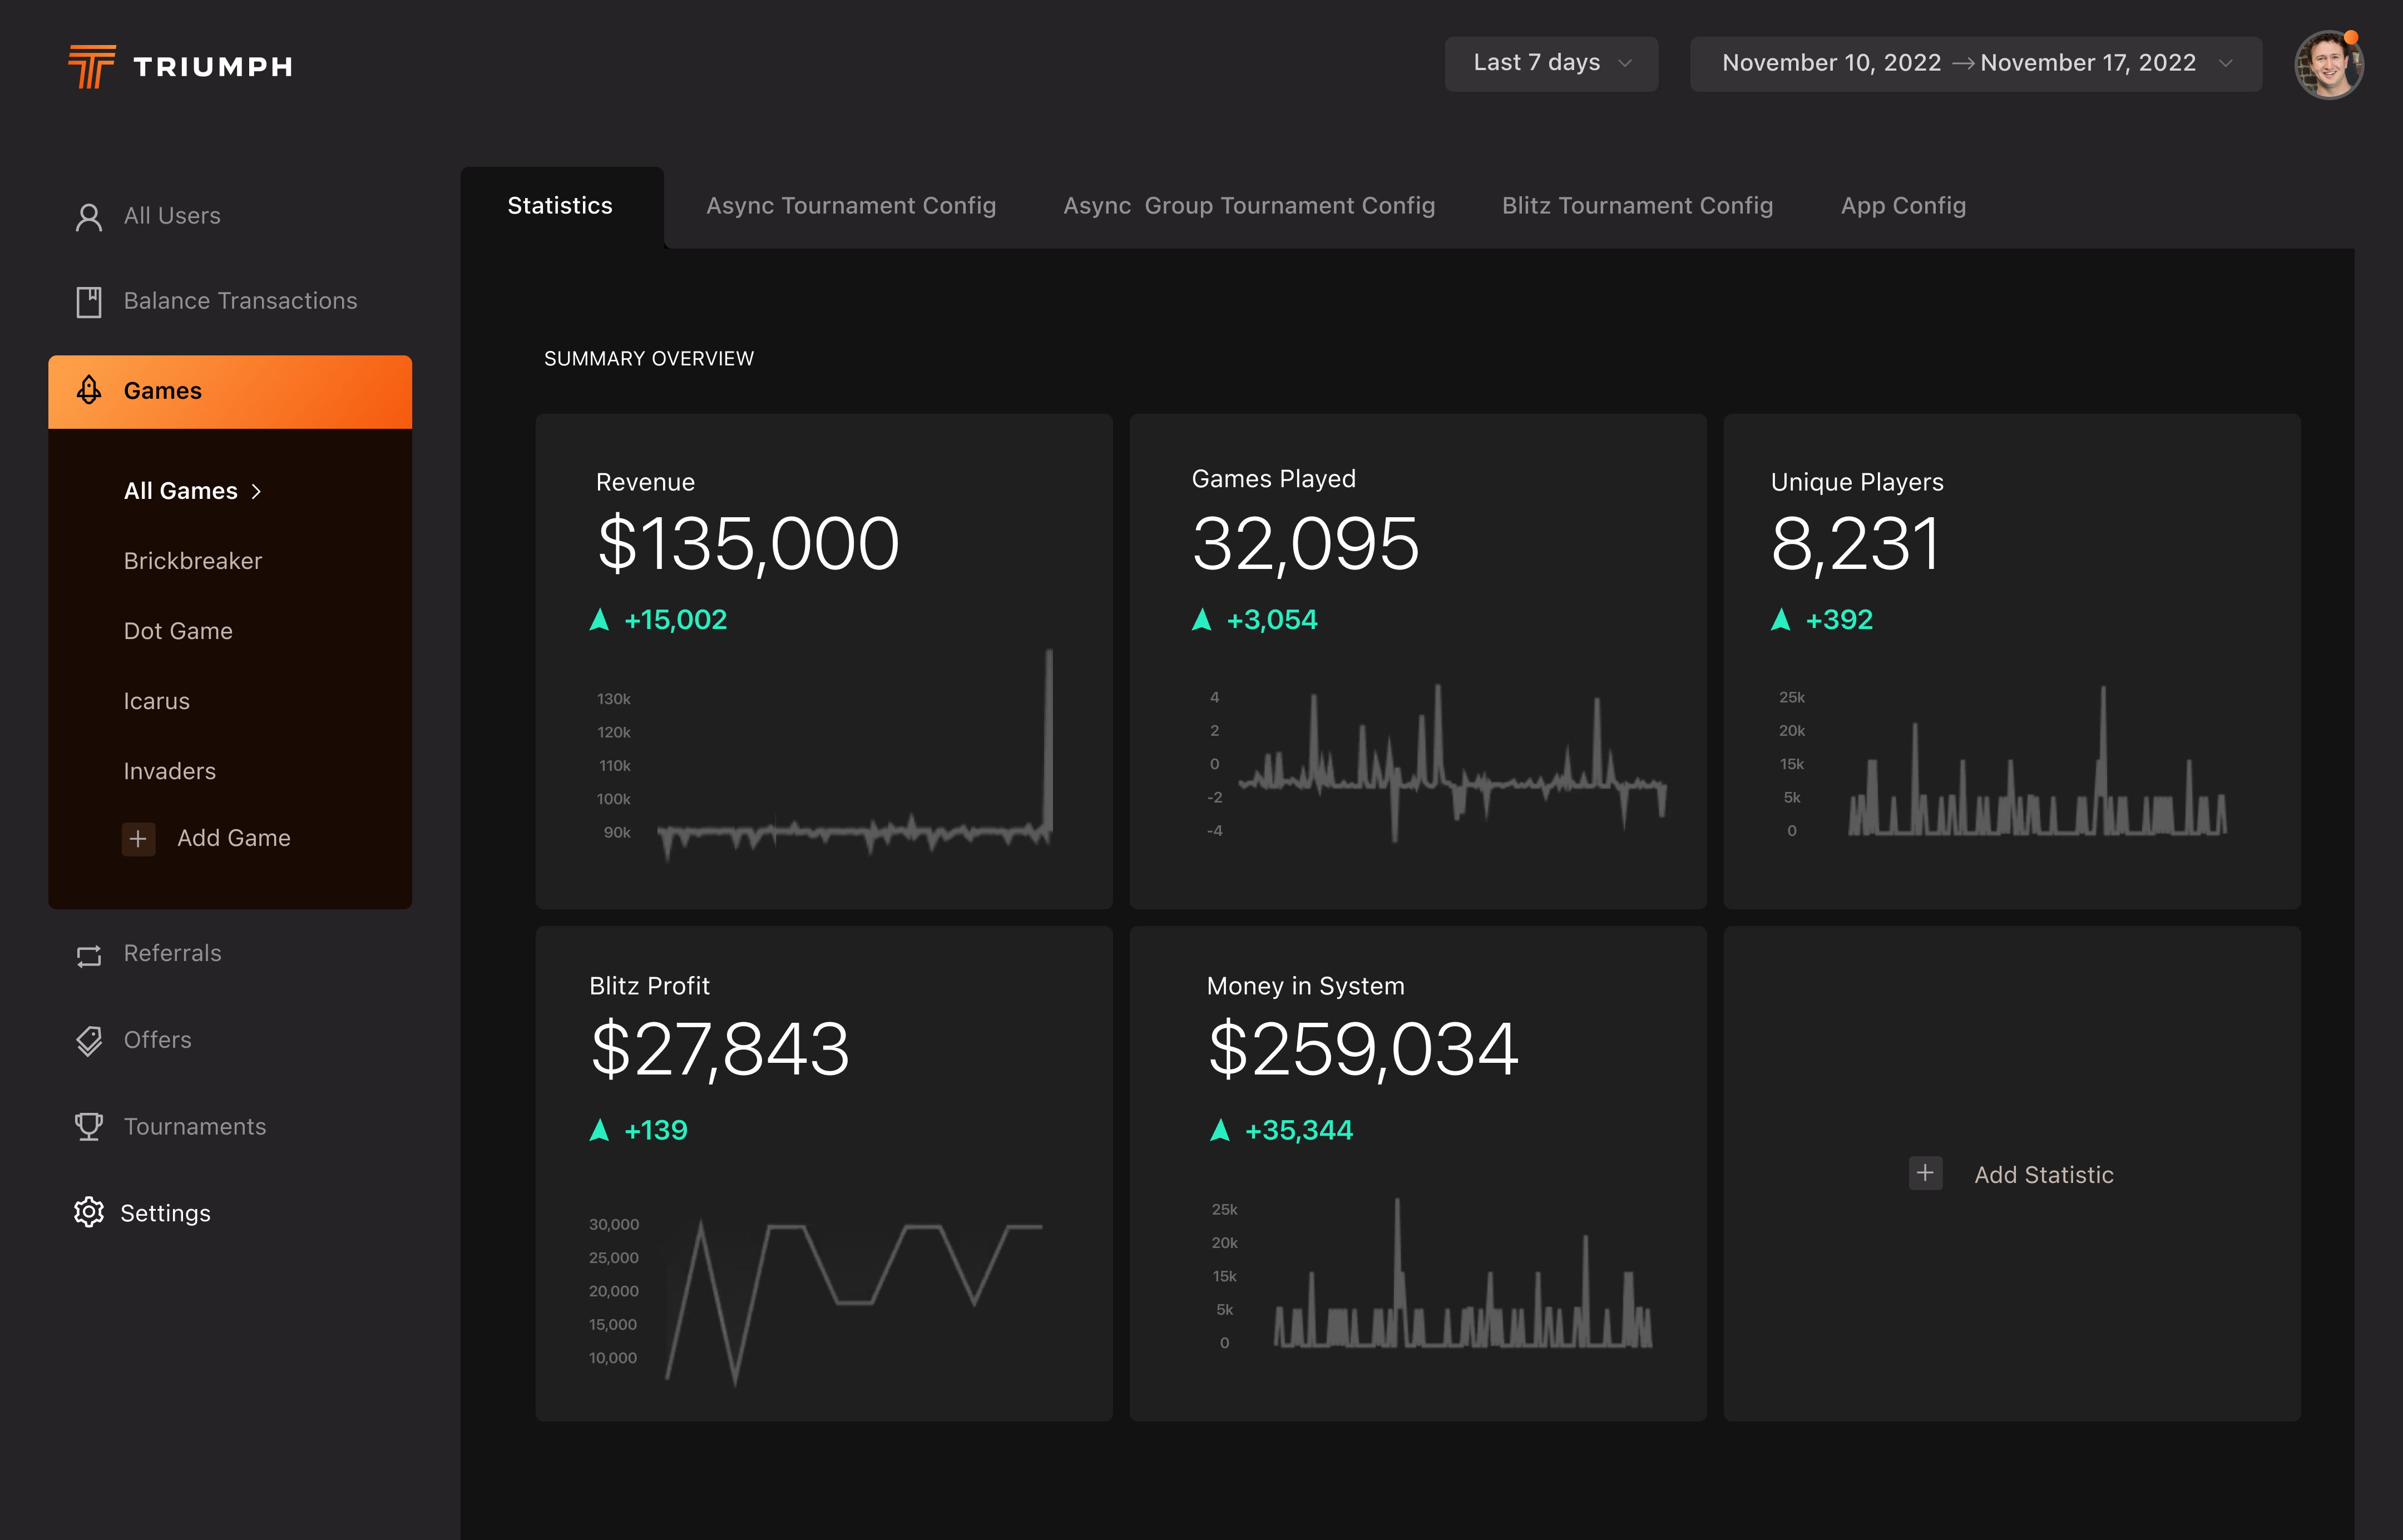Screen dimensions: 2403x1540
Task: Open the Icarus game entry
Action: point(156,701)
